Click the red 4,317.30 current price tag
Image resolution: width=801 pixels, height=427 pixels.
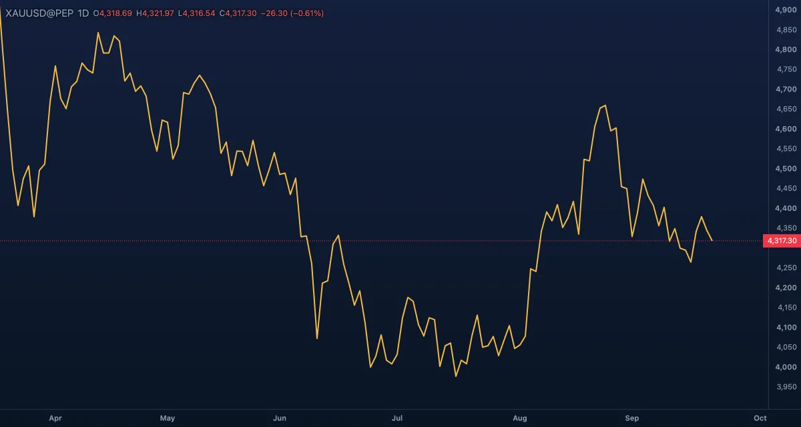(x=782, y=240)
